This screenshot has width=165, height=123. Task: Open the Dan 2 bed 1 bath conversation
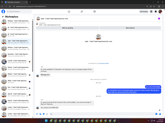[16, 88]
